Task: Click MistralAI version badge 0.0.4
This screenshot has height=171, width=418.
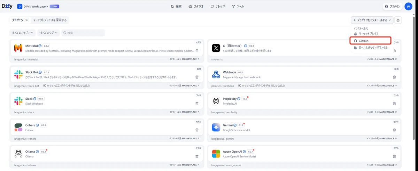Action: [46, 46]
